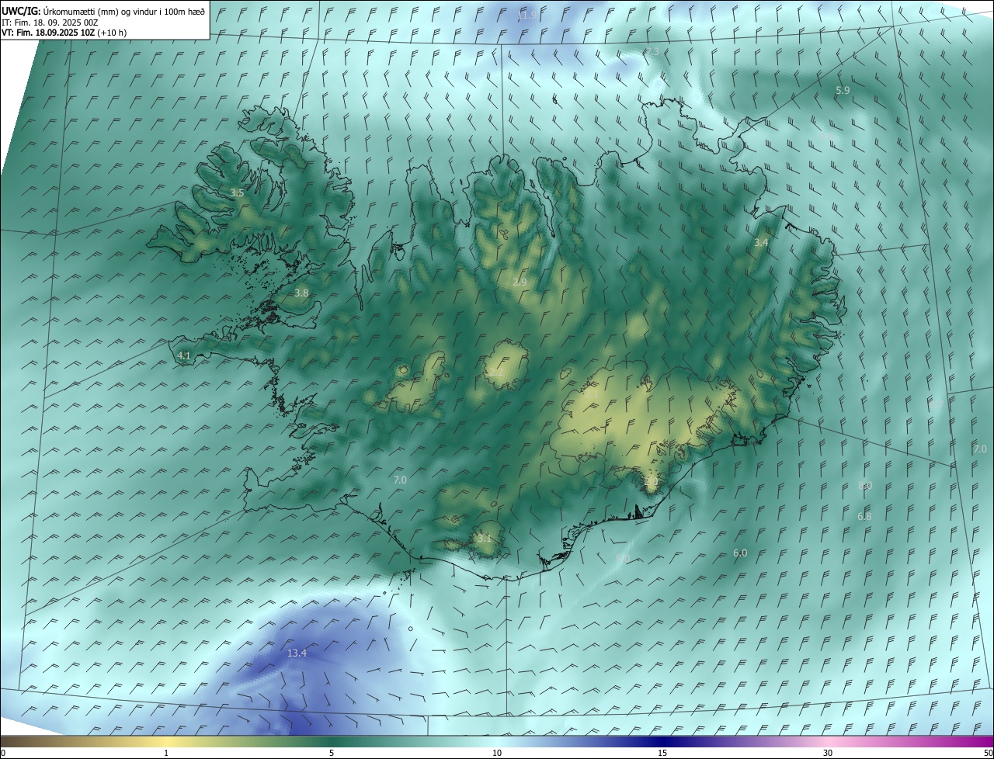Click the map title 'Úrkomumætti (mm) og vindur í 100m hæð'
The height and width of the screenshot is (759, 994).
[x=125, y=11]
